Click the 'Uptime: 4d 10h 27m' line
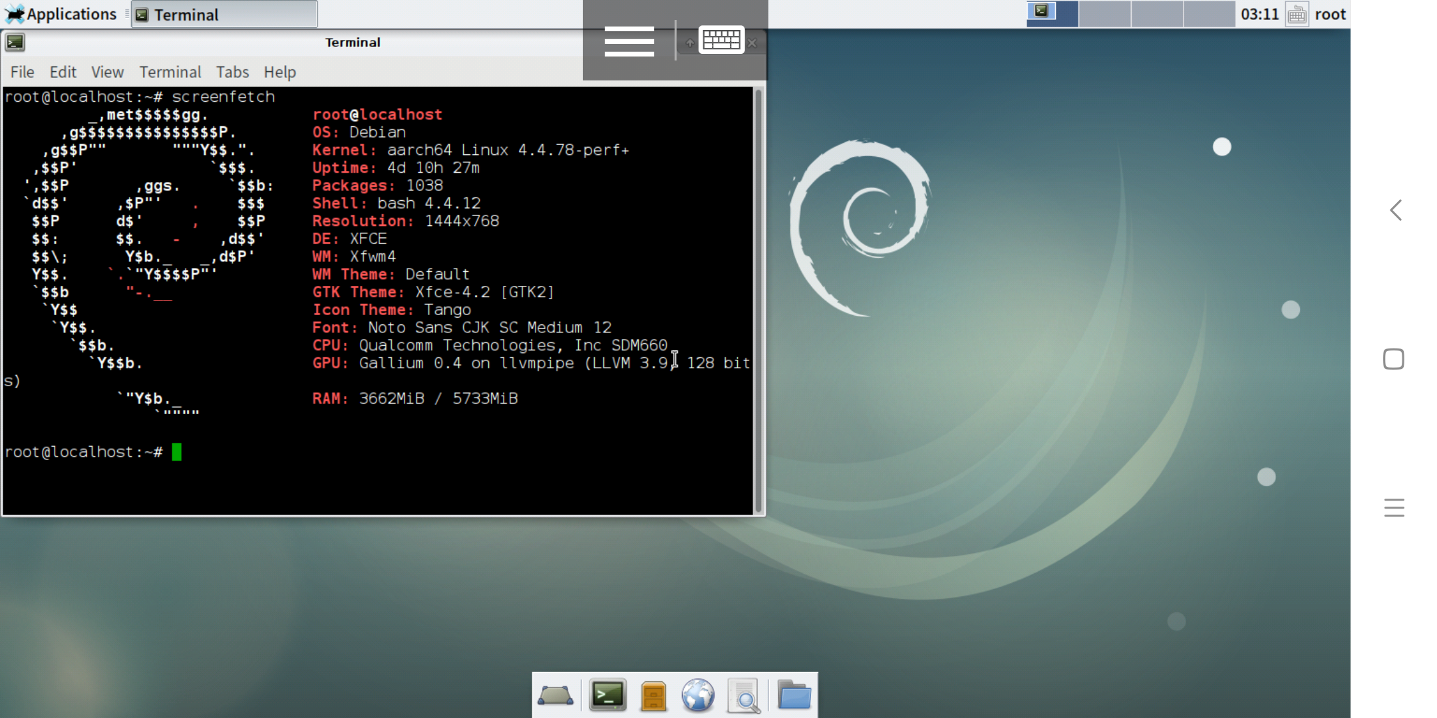 tap(396, 168)
